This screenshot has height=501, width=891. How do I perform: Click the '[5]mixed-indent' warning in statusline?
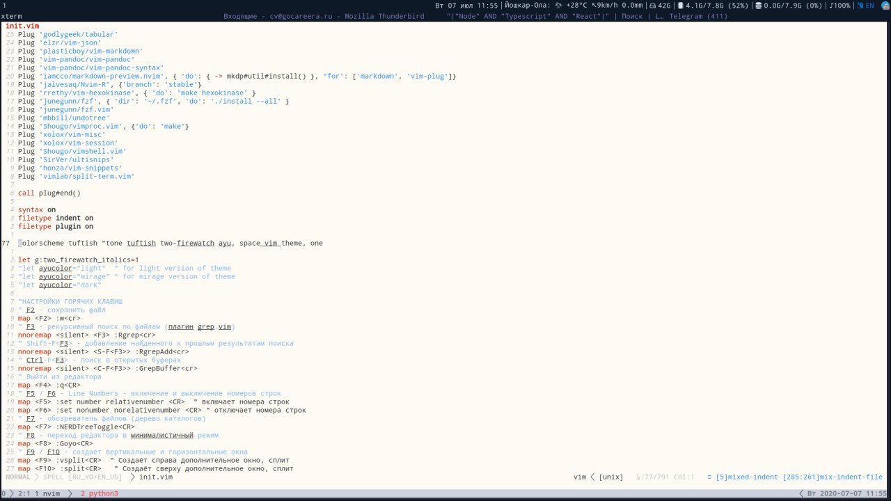point(747,477)
